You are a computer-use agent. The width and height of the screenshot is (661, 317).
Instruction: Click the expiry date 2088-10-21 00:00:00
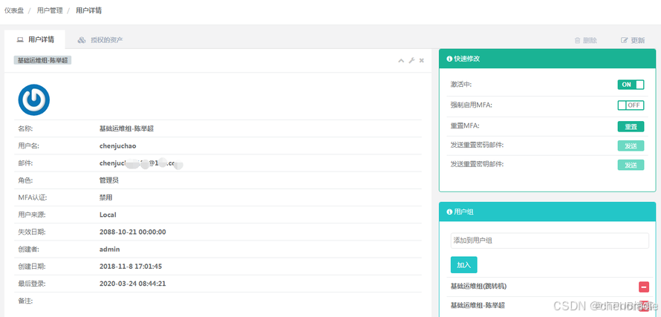pos(133,232)
